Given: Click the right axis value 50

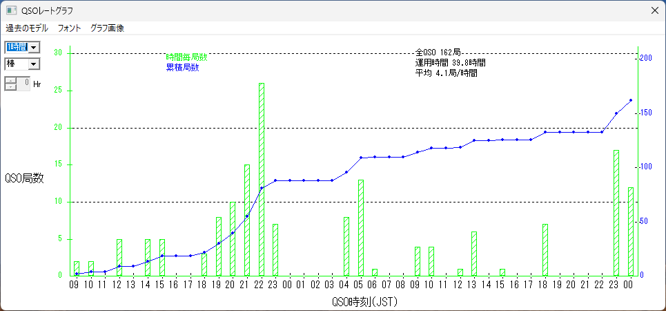Looking at the screenshot, I should [645, 221].
